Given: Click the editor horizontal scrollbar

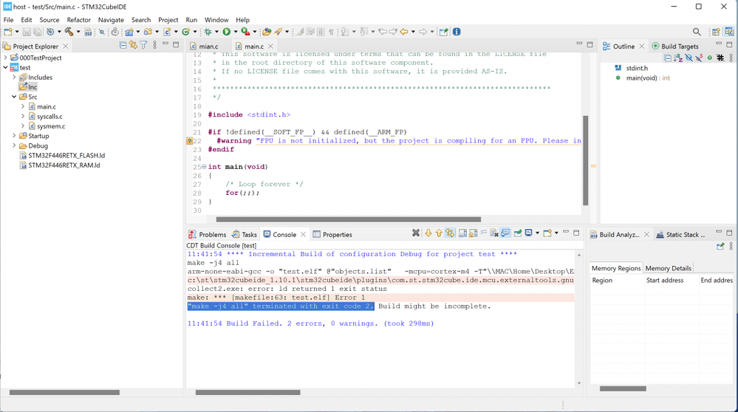Looking at the screenshot, I should point(348,219).
